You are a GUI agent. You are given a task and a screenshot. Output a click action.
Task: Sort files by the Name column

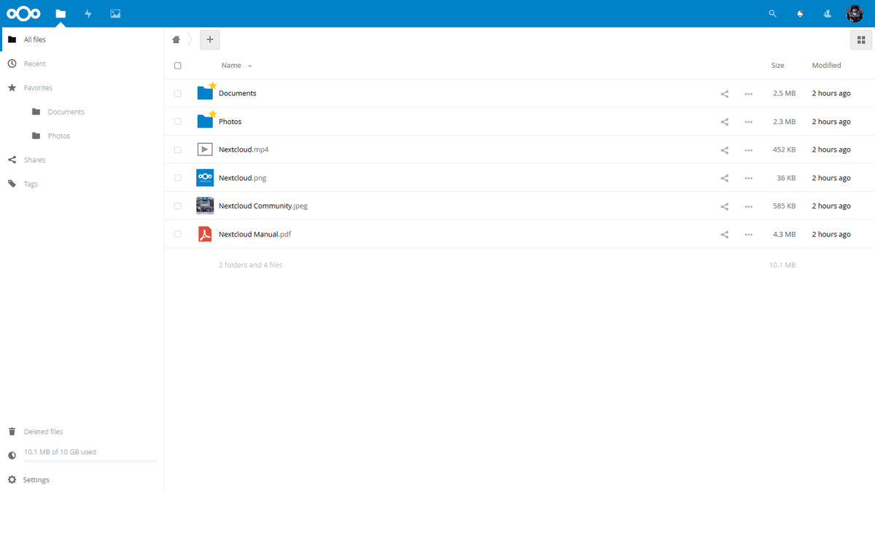click(x=231, y=66)
